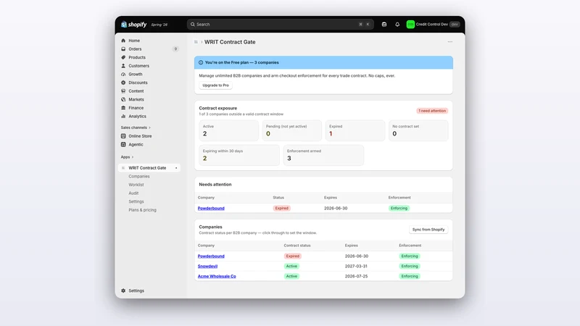
Task: Click the '1 need attention' badge
Action: [x=432, y=111]
